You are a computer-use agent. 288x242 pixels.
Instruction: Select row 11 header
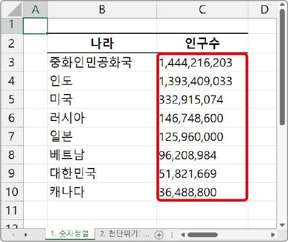pos(12,210)
